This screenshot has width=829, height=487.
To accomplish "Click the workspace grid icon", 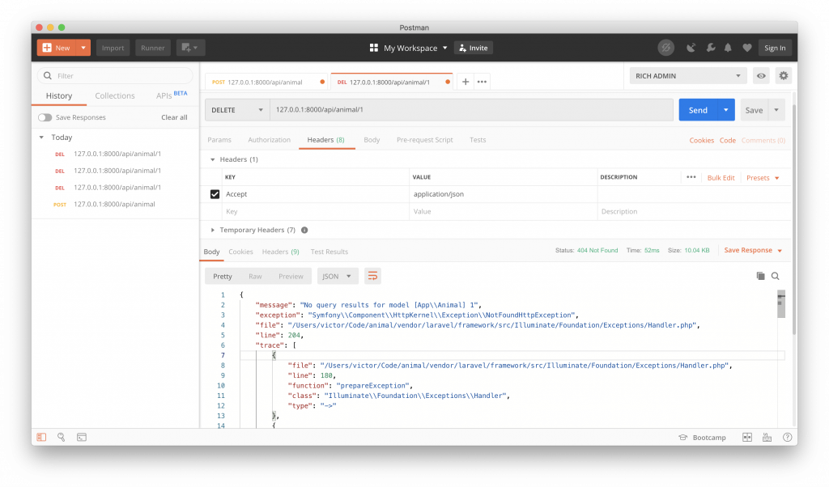I will coord(374,48).
